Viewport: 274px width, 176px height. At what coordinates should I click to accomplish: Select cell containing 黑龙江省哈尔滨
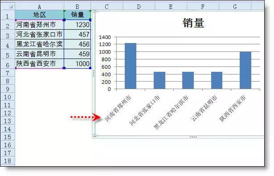coord(40,44)
